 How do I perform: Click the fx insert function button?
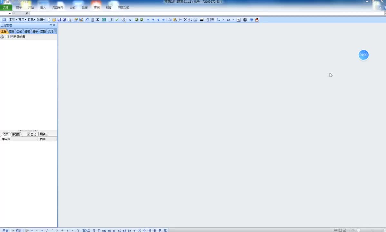[27, 14]
